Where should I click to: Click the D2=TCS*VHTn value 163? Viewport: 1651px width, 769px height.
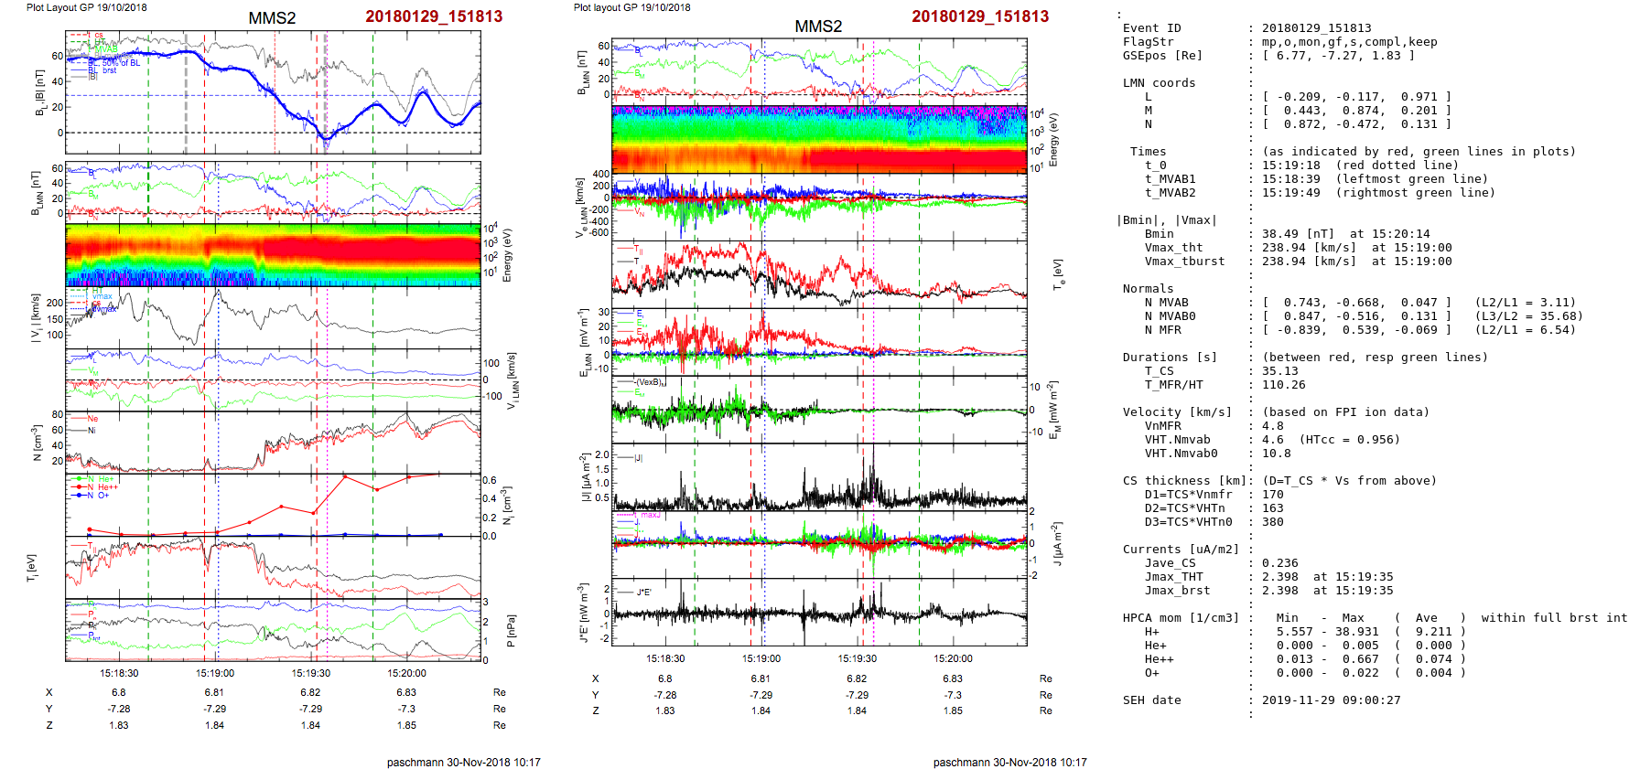(1273, 508)
